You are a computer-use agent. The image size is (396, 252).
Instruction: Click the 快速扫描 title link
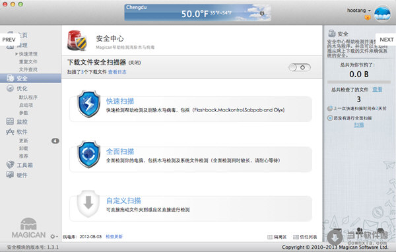(120, 101)
